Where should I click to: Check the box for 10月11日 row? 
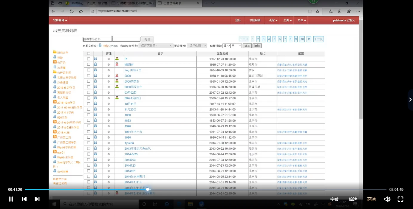(x=89, y=104)
